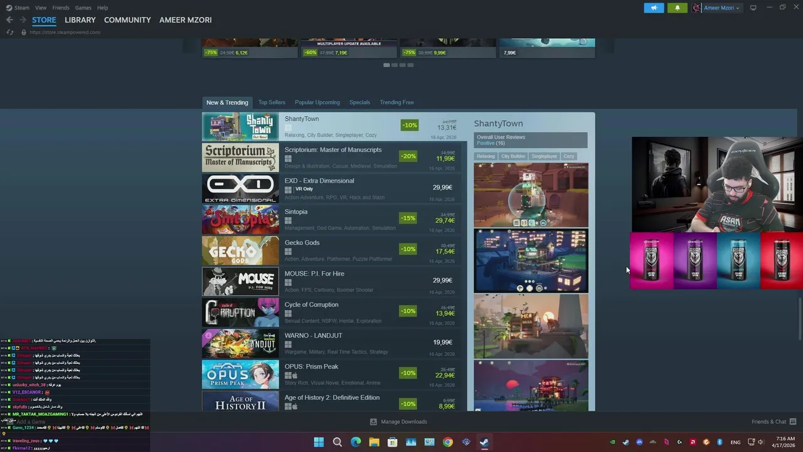Open the AMEER MZORI profile section
Screen dimensions: 803x452
[186, 20]
